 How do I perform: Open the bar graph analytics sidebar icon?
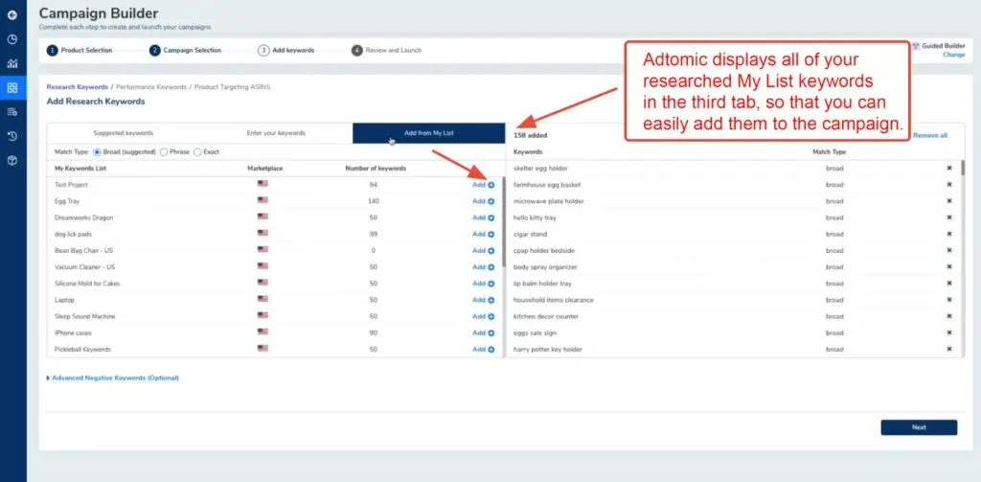pos(11,63)
